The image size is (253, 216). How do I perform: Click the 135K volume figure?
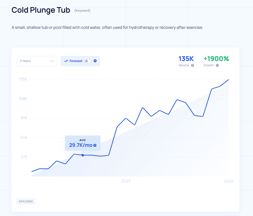[x=186, y=59]
